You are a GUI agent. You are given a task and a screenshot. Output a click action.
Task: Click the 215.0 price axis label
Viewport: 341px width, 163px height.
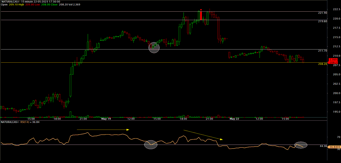click(336, 37)
